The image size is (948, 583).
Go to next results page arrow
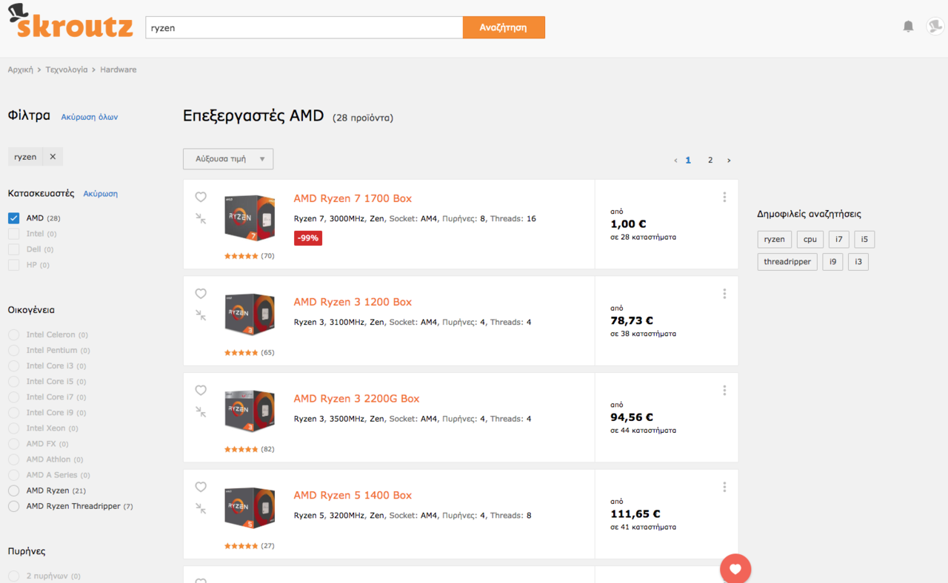coord(729,161)
